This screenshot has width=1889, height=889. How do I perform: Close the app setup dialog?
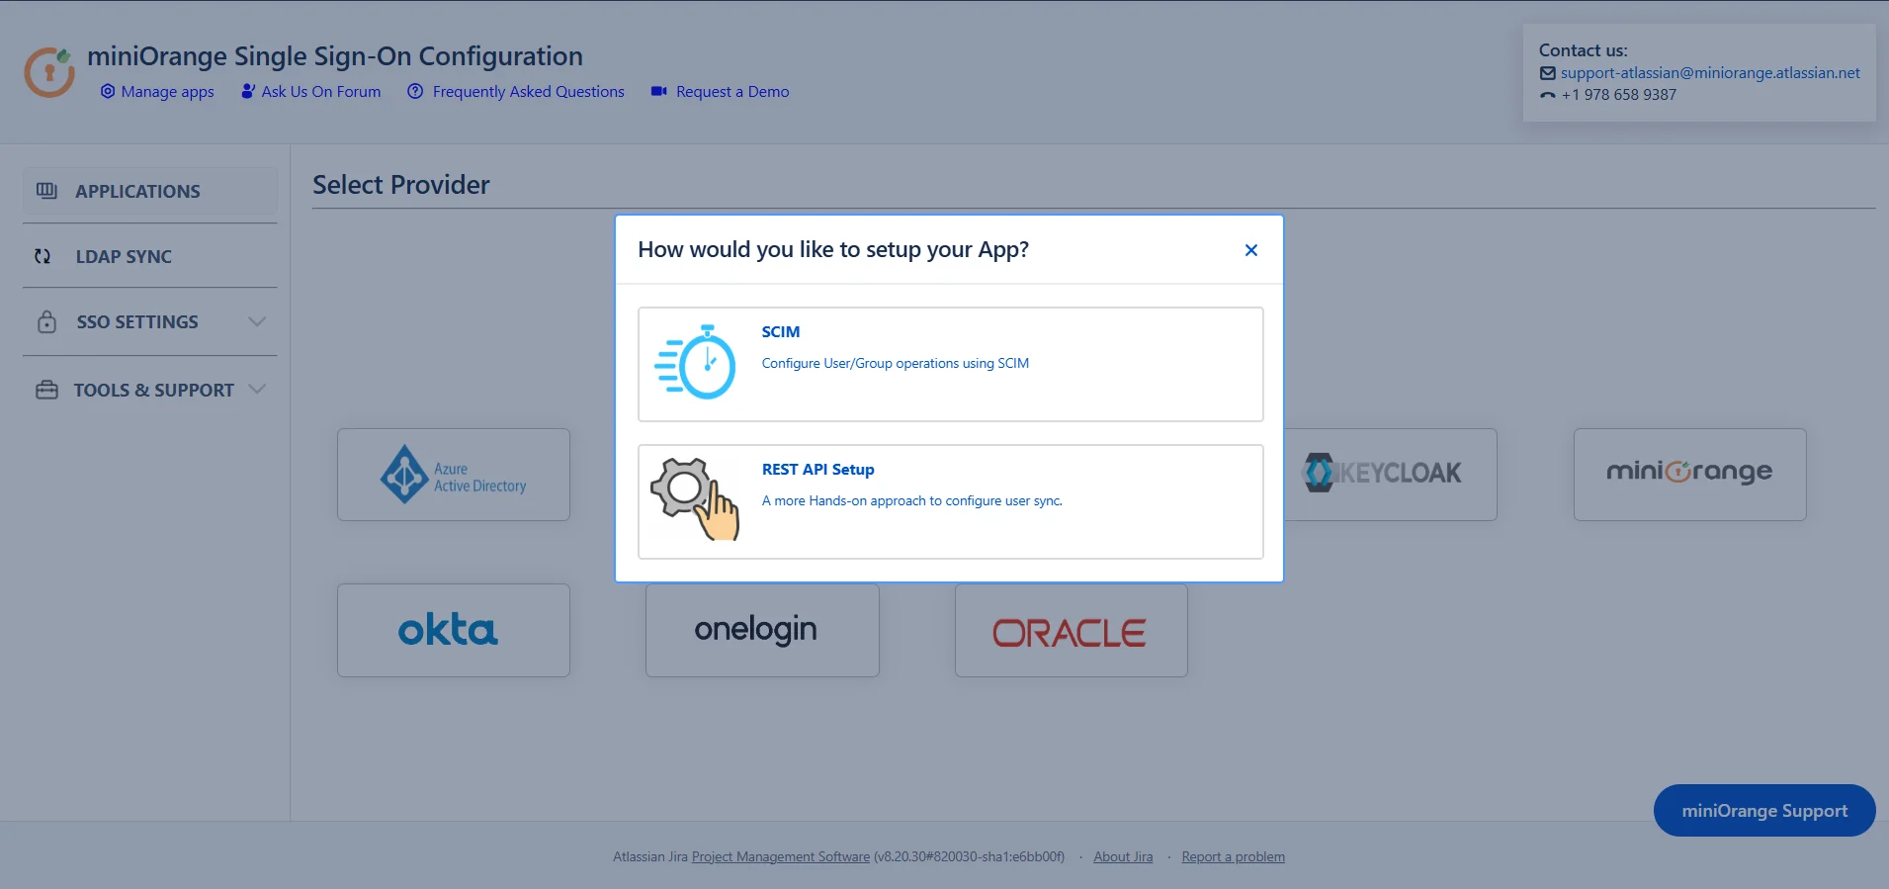[x=1250, y=250]
